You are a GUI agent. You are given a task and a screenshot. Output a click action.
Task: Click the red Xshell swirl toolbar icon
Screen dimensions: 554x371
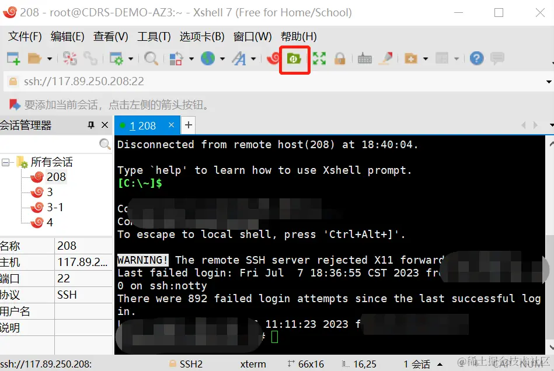pos(273,58)
